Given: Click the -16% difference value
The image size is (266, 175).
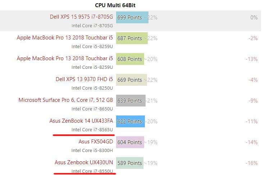Looking at the screenshot, I should click(253, 163).
